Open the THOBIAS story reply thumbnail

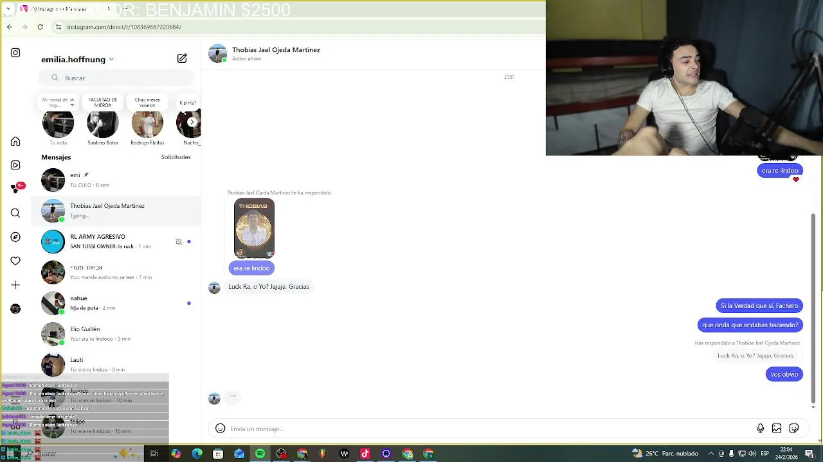pyautogui.click(x=254, y=228)
